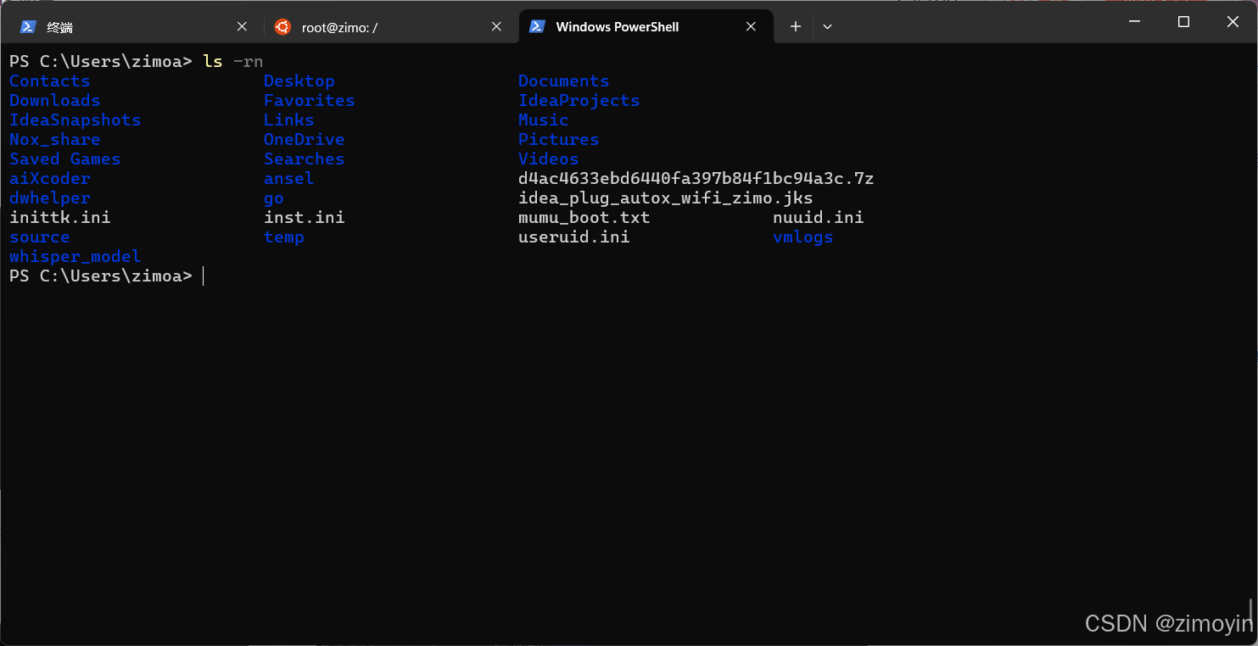Click the ansel folder name

288,179
